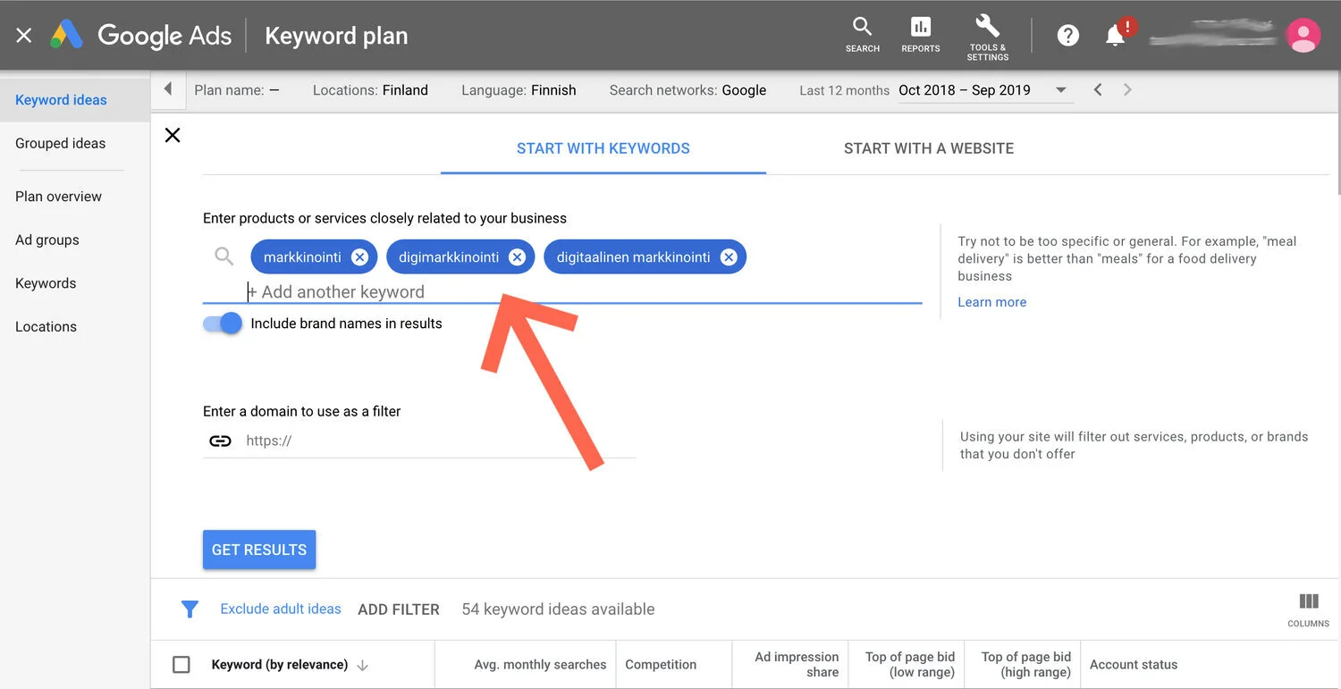Switch to Start with keywords tab
The height and width of the screenshot is (689, 1341).
(603, 148)
